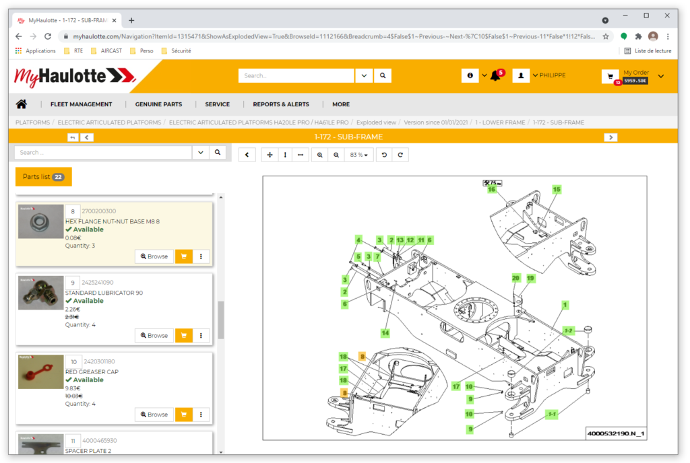Add RED GREASER CAP to cart
690x463 pixels.
coord(184,415)
